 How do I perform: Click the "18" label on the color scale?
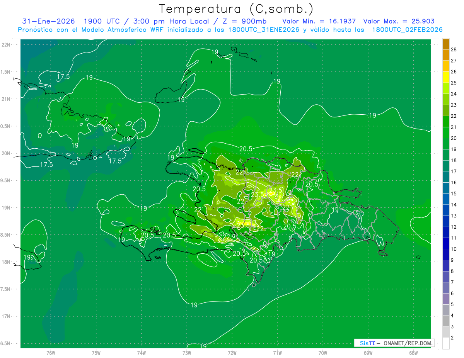pyautogui.click(x=454, y=160)
